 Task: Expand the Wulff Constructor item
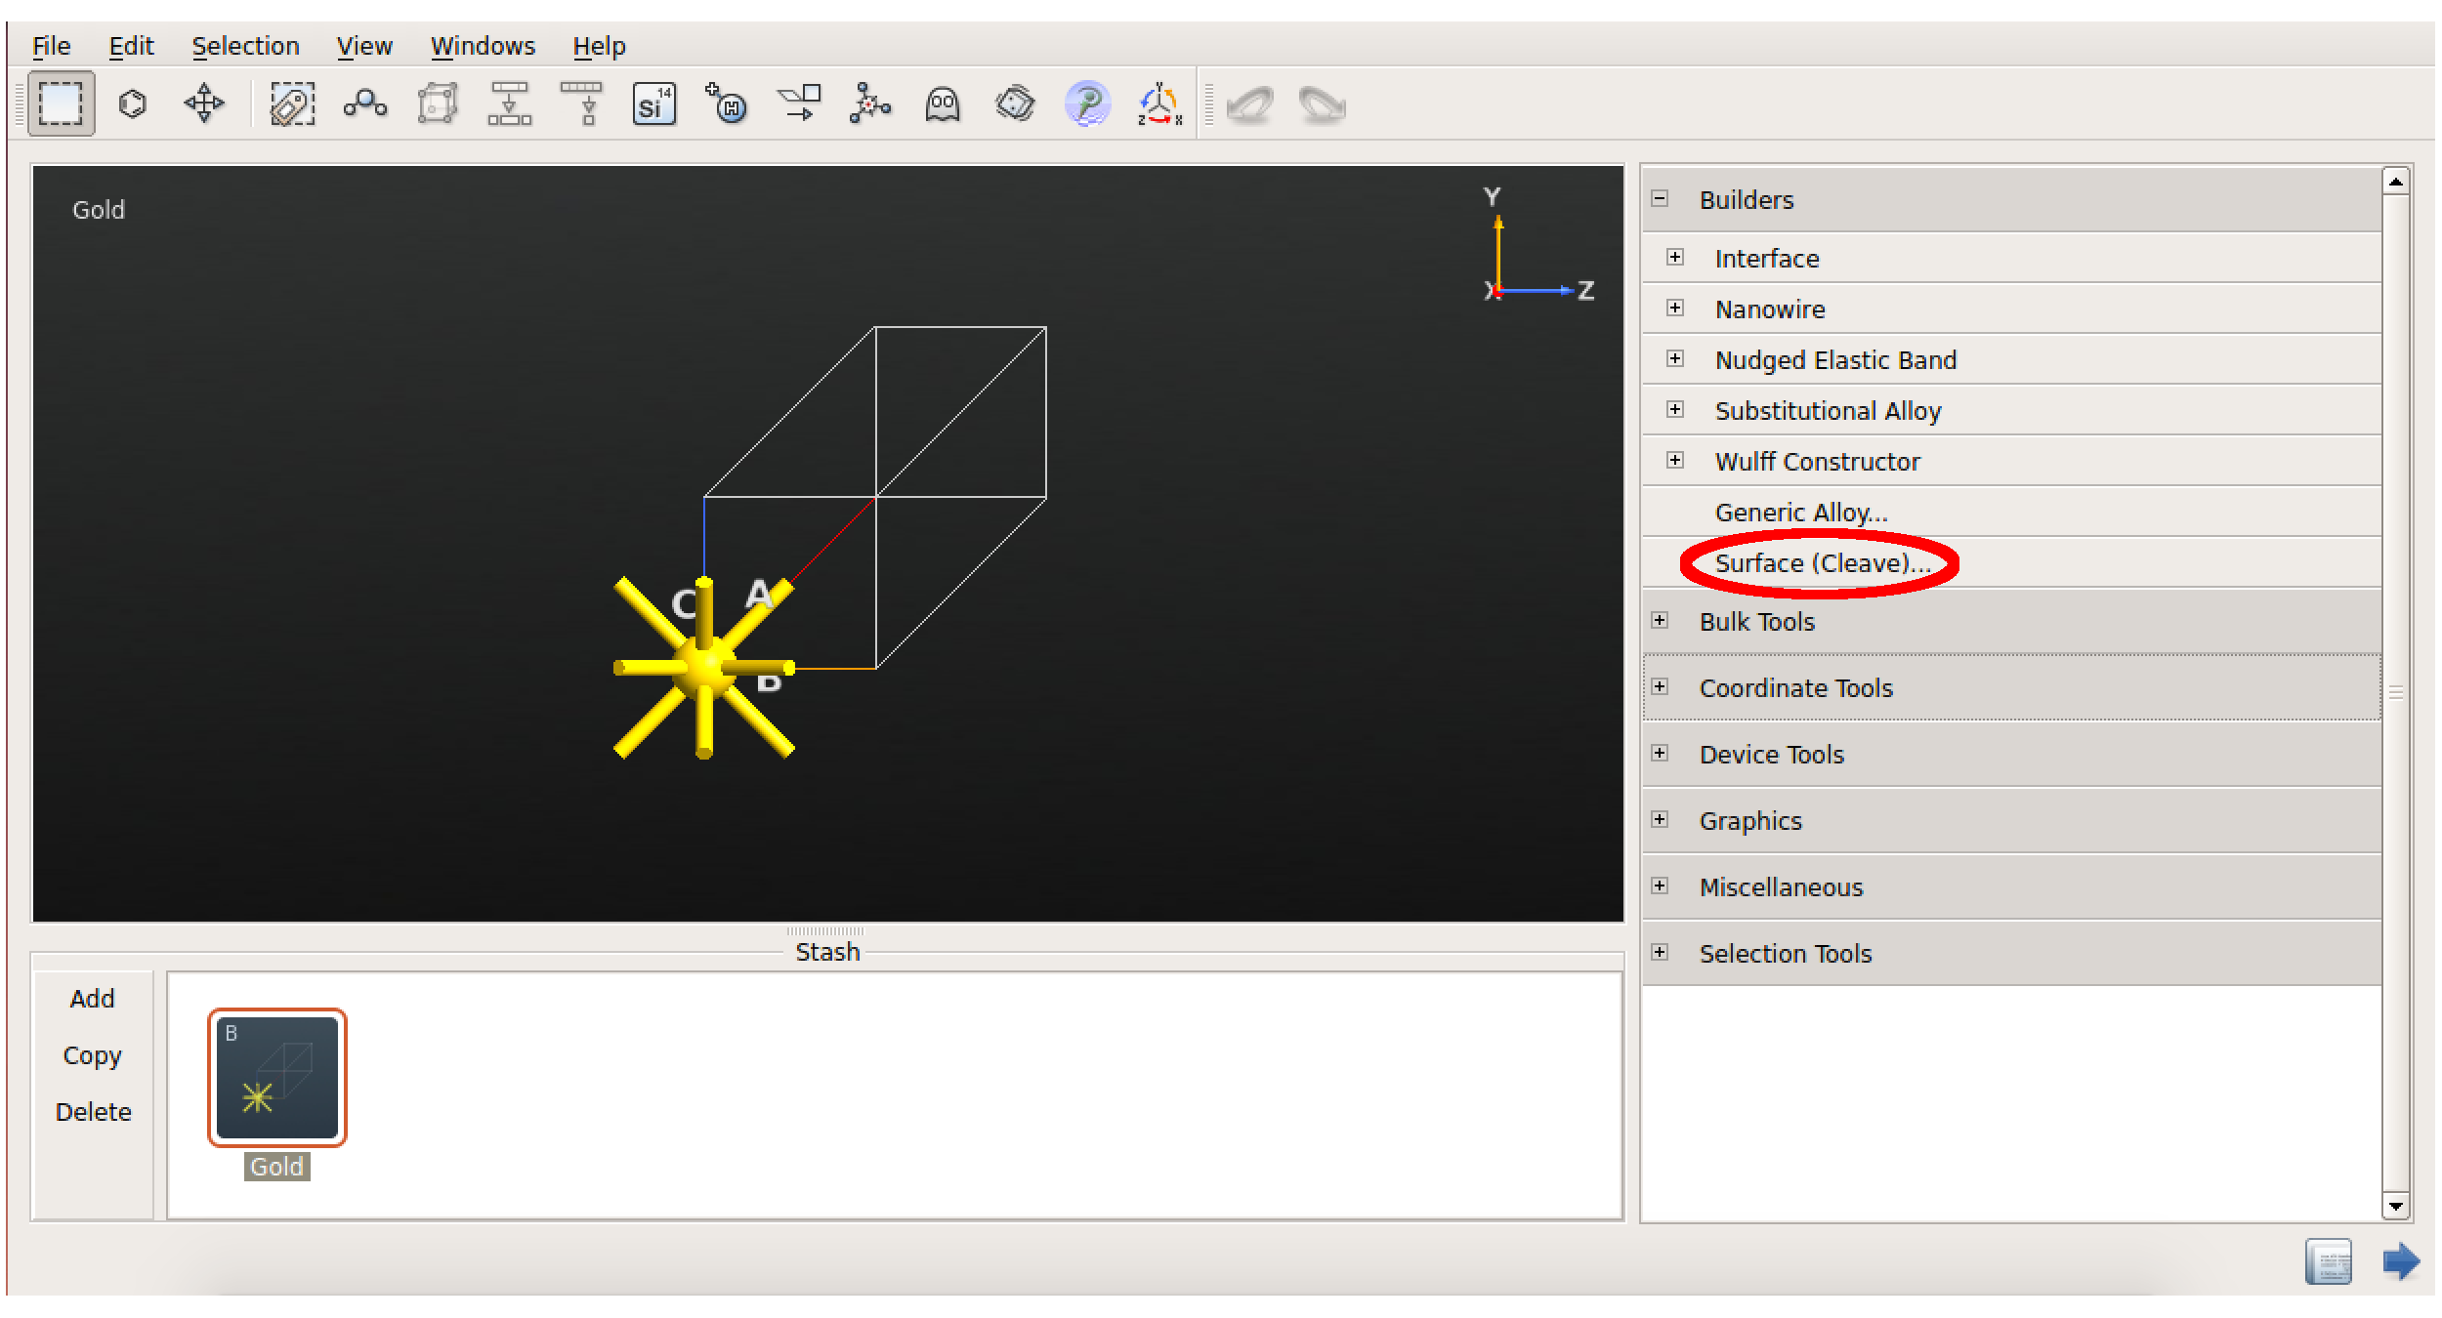point(1675,460)
